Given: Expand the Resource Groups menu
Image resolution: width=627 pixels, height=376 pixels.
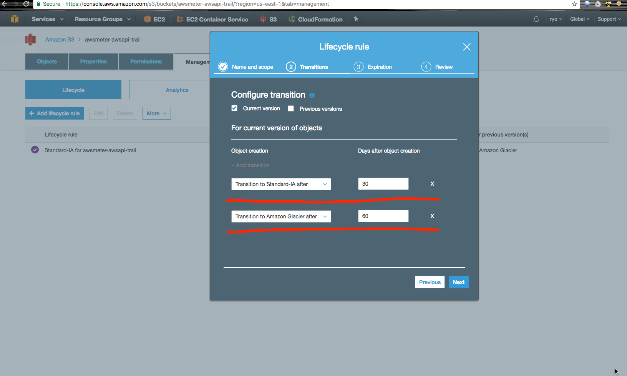Looking at the screenshot, I should (x=102, y=19).
